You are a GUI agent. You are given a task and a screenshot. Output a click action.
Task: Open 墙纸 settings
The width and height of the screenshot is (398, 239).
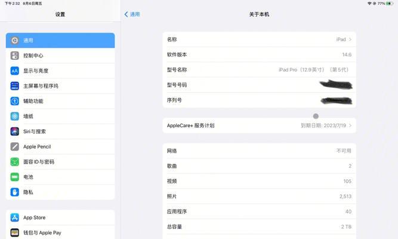point(60,116)
